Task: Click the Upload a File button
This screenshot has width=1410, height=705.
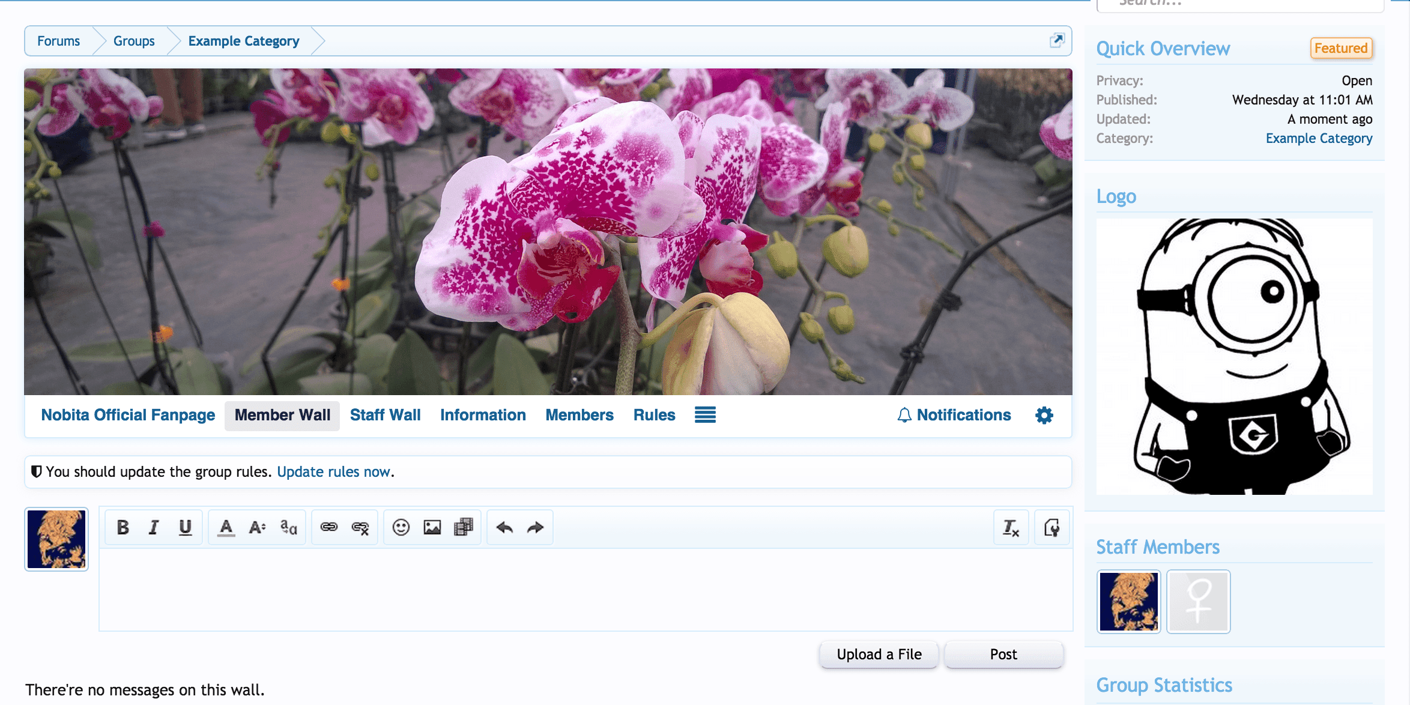Action: pyautogui.click(x=879, y=655)
